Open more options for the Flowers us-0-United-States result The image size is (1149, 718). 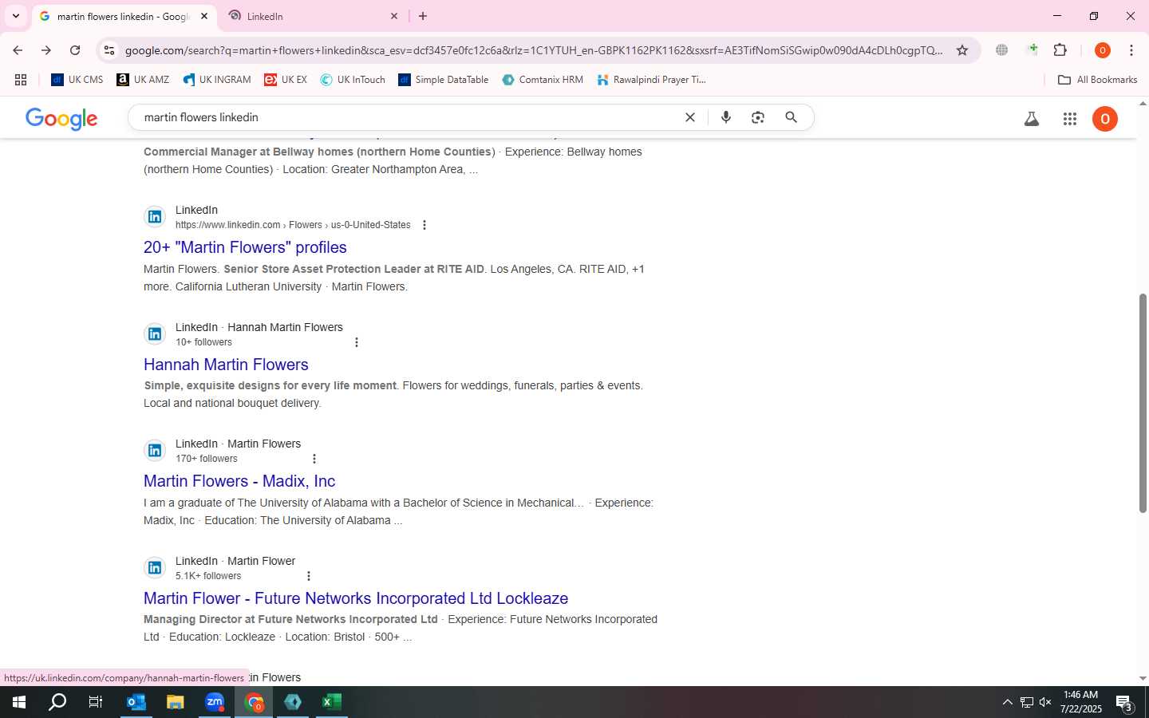(424, 225)
